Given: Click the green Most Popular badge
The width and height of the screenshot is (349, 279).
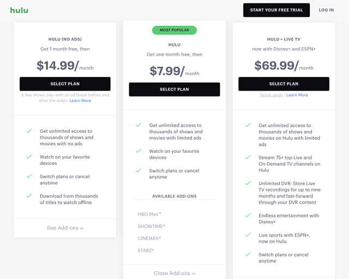Looking at the screenshot, I should (x=174, y=30).
